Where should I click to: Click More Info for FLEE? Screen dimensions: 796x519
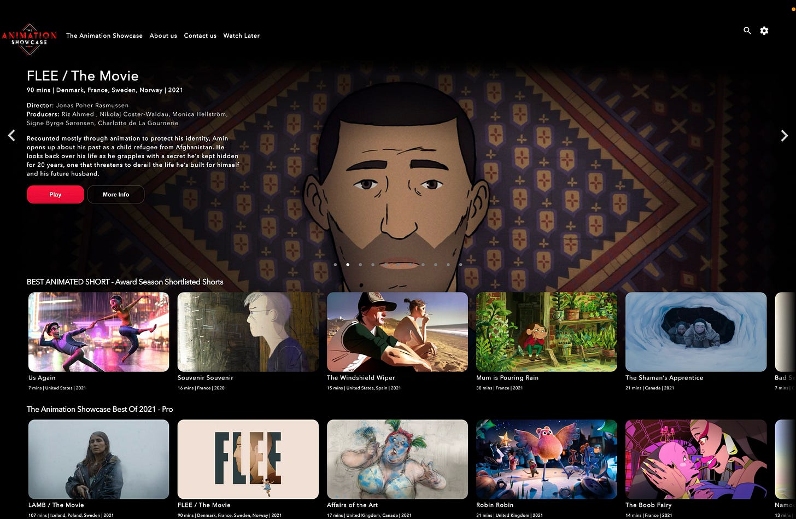click(x=116, y=194)
